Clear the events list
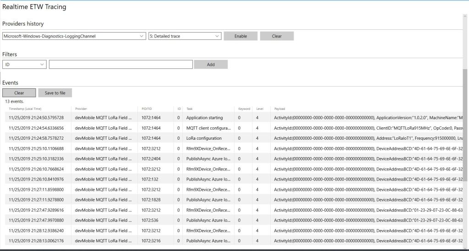469x251 pixels. (x=19, y=93)
